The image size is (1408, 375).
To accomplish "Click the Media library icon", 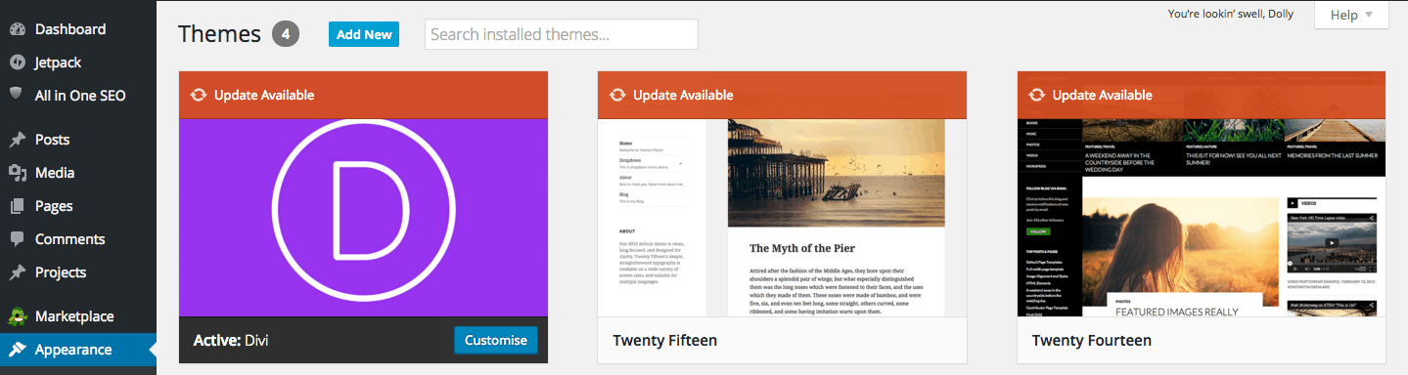I will click(17, 173).
